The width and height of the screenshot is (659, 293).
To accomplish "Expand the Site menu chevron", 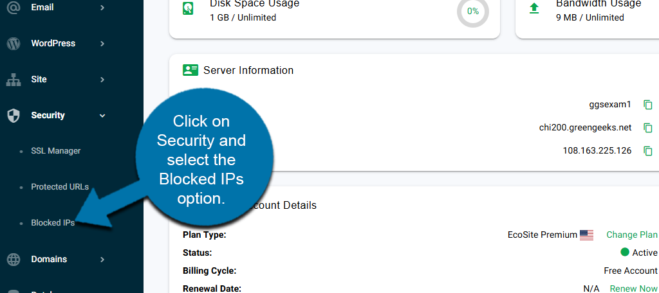I will (x=102, y=80).
